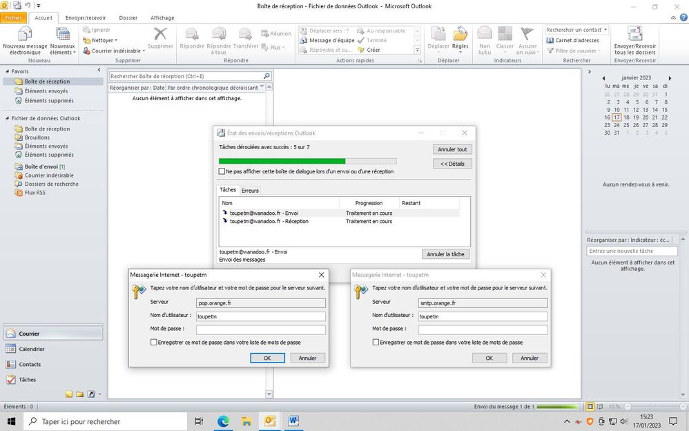Click Répondre à tous icon

coord(218,41)
